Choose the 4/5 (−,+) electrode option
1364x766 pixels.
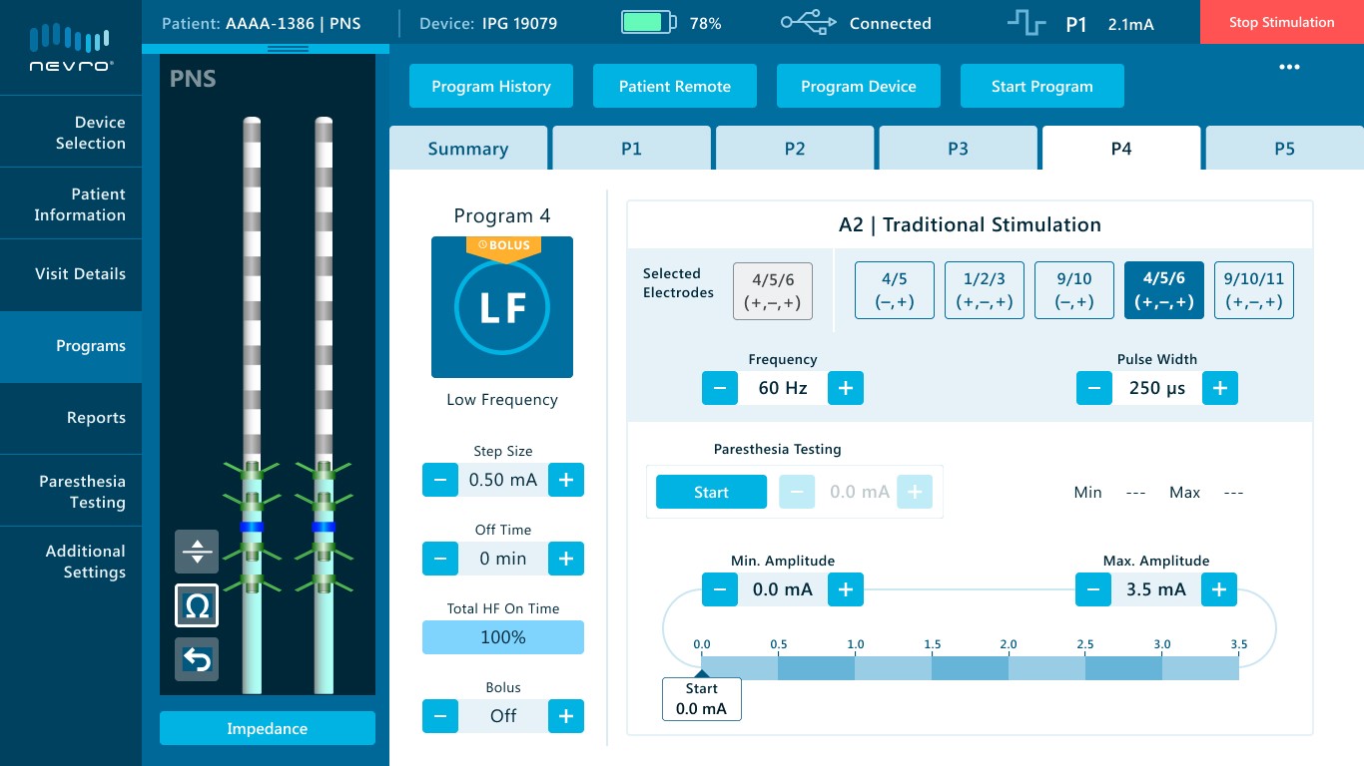click(894, 290)
